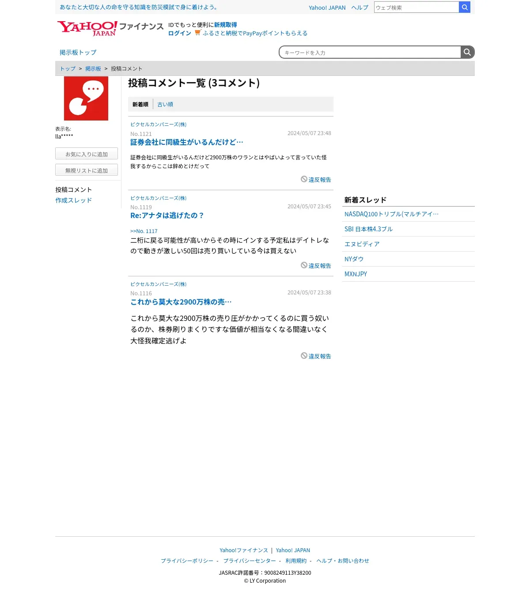The width and height of the screenshot is (530, 595).
Task: Click the post number No.1119
Action: [x=141, y=207]
